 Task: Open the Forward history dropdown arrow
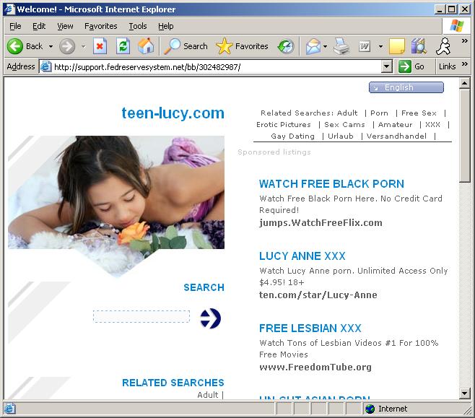(83, 46)
